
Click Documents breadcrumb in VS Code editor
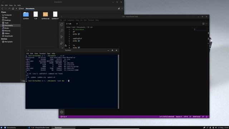81,27
